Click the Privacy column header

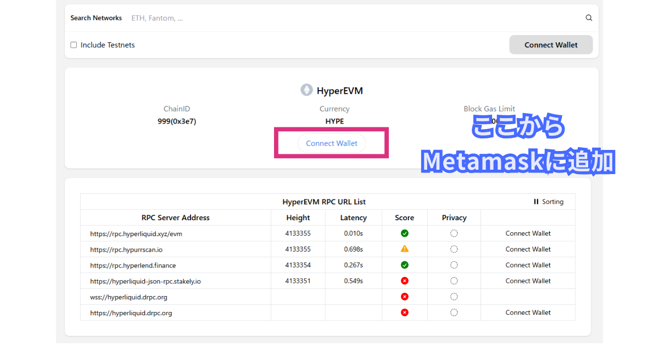click(454, 217)
